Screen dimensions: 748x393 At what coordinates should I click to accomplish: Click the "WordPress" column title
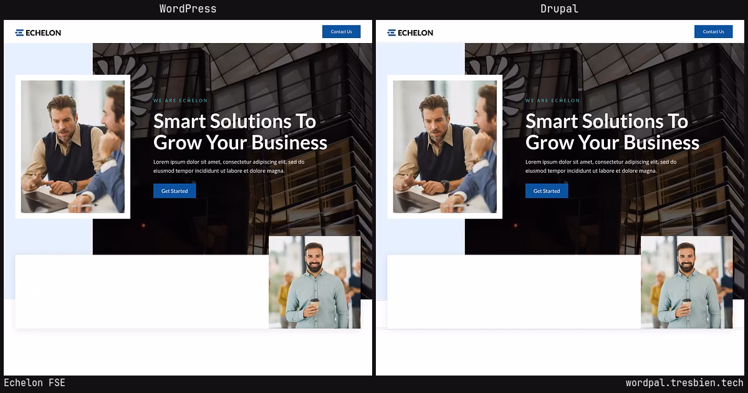[x=188, y=9]
